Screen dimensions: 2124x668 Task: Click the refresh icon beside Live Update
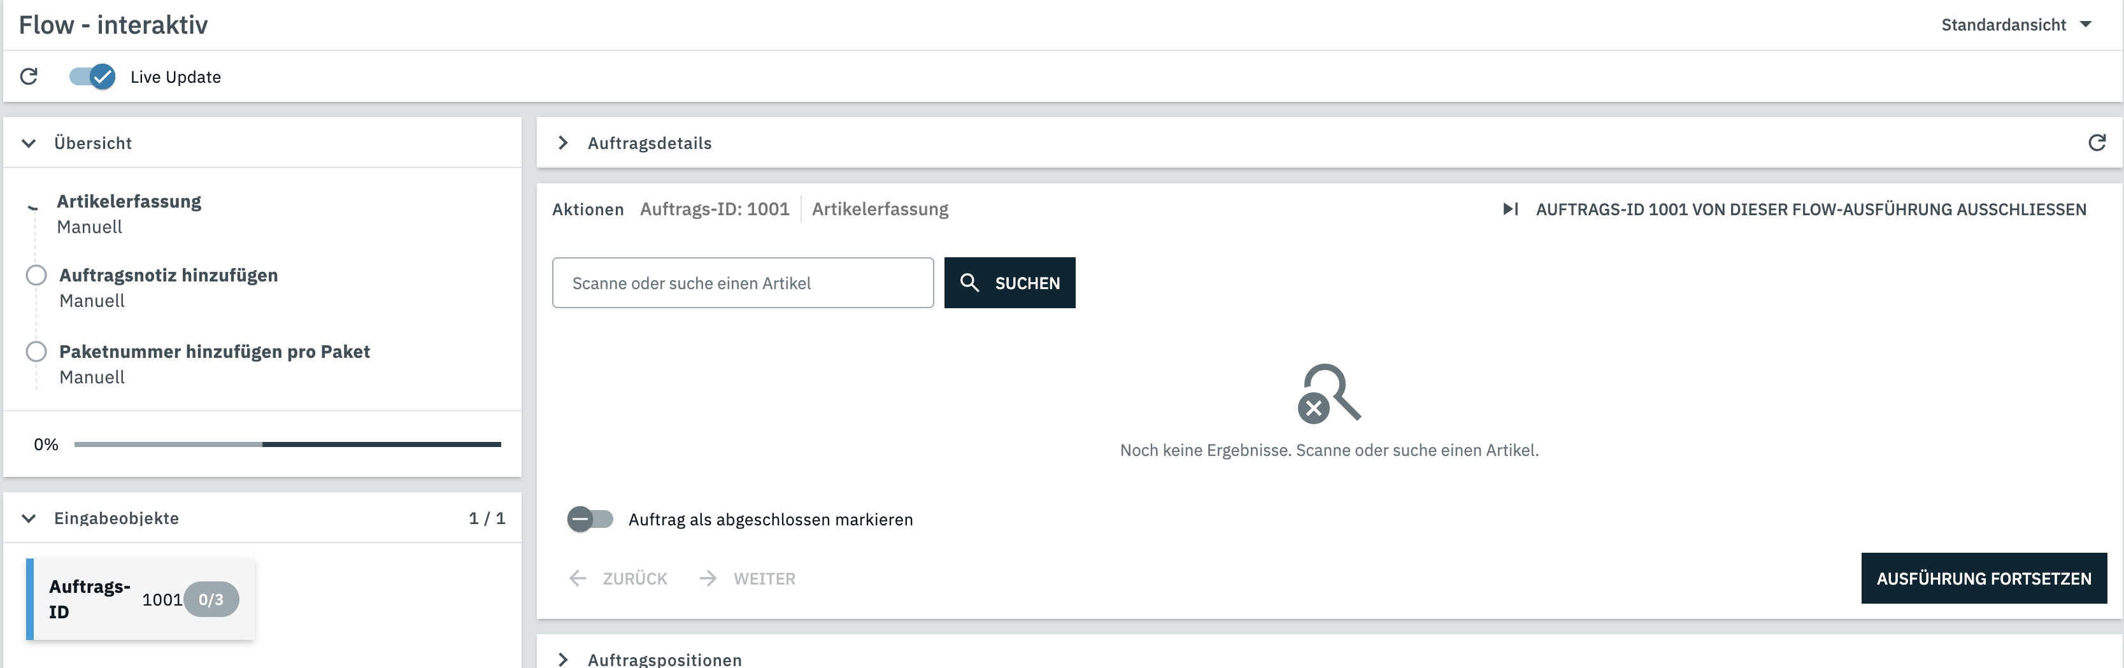29,76
